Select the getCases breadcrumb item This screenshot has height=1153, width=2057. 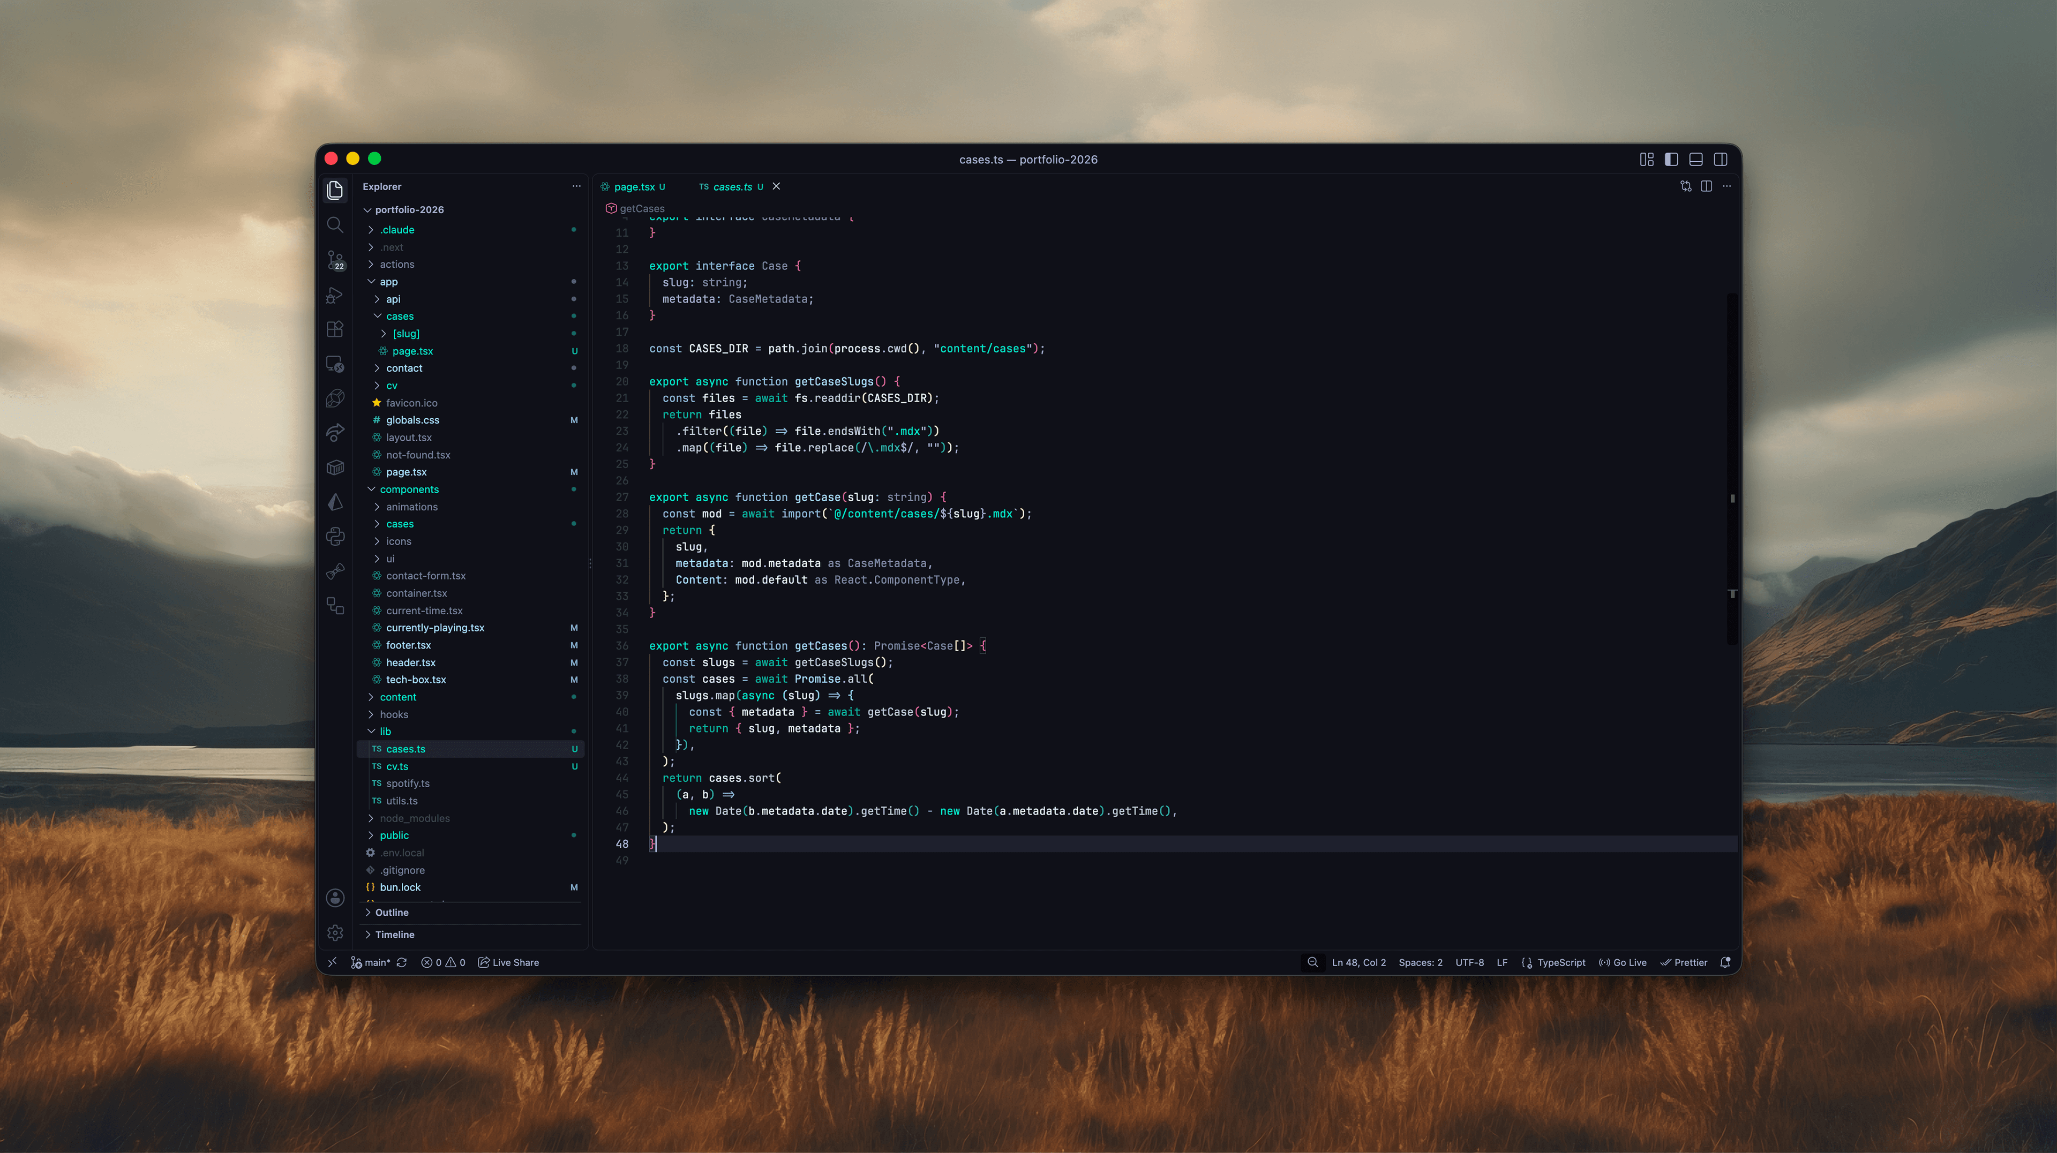click(x=641, y=208)
